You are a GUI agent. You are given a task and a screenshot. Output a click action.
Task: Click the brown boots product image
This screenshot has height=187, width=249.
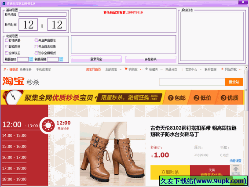click(113, 154)
